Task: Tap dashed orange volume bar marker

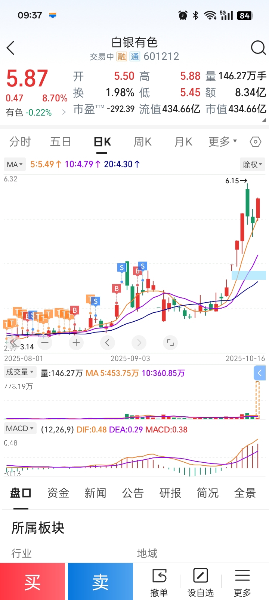Action: (x=257, y=400)
